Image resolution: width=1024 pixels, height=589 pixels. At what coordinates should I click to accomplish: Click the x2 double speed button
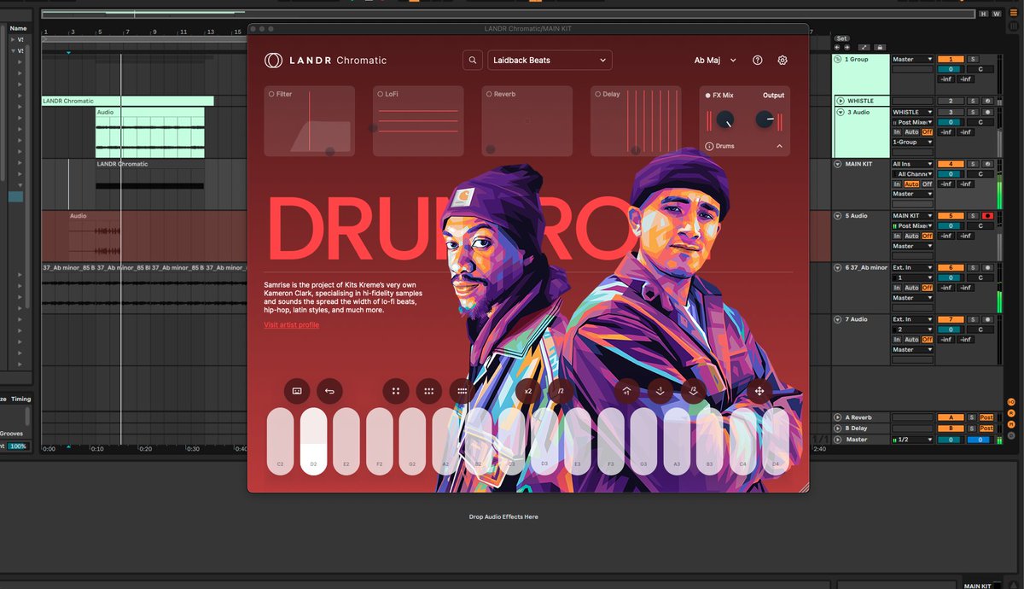pyautogui.click(x=528, y=391)
